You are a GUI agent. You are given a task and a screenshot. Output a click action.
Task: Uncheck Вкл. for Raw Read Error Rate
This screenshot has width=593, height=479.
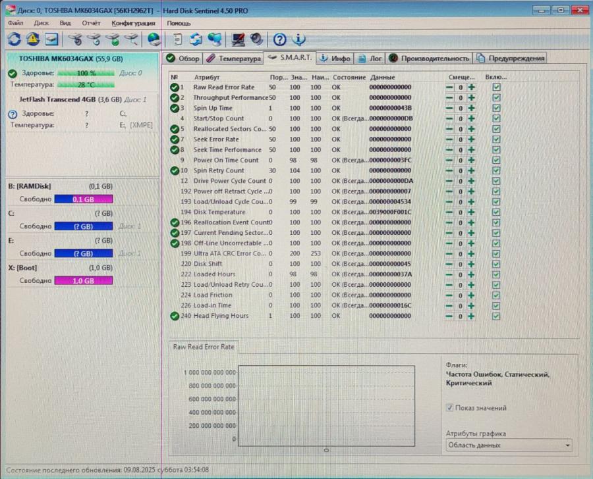pos(495,87)
